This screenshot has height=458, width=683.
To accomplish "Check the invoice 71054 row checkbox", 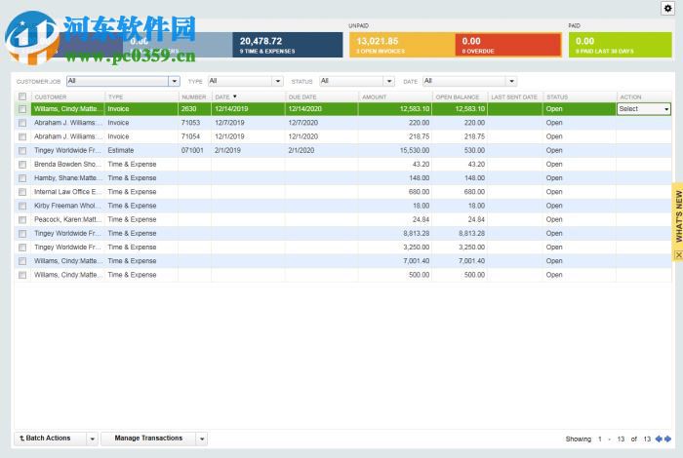I will (22, 137).
